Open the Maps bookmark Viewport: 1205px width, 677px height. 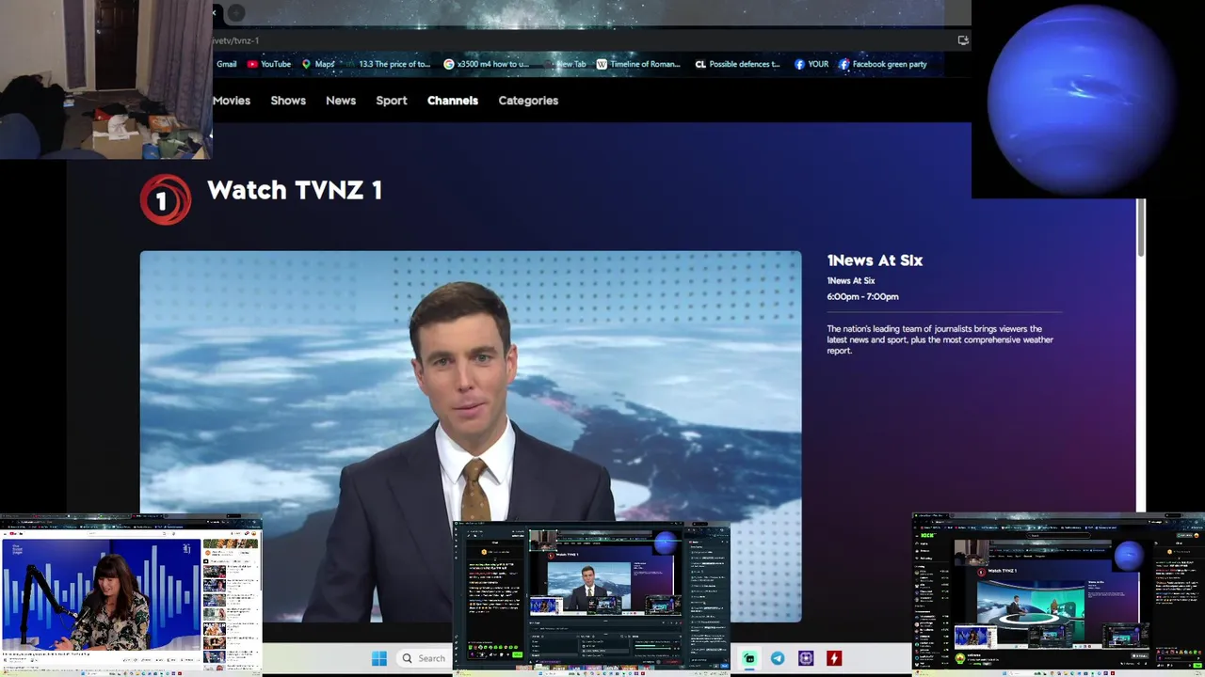coord(318,64)
